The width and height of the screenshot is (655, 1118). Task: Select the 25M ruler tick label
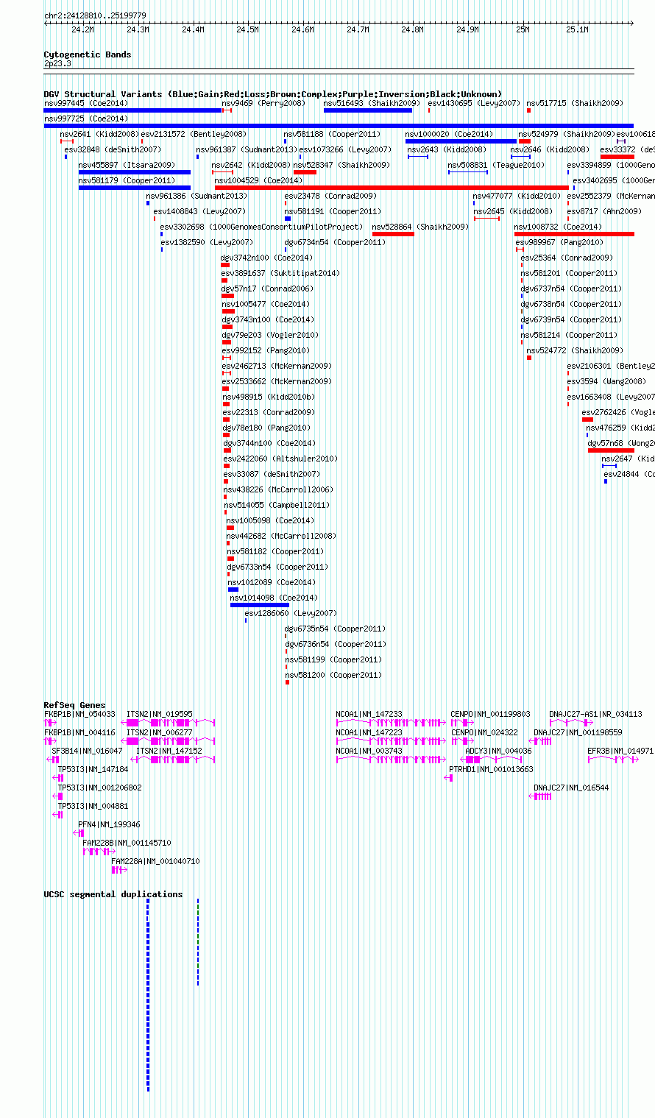(x=523, y=30)
